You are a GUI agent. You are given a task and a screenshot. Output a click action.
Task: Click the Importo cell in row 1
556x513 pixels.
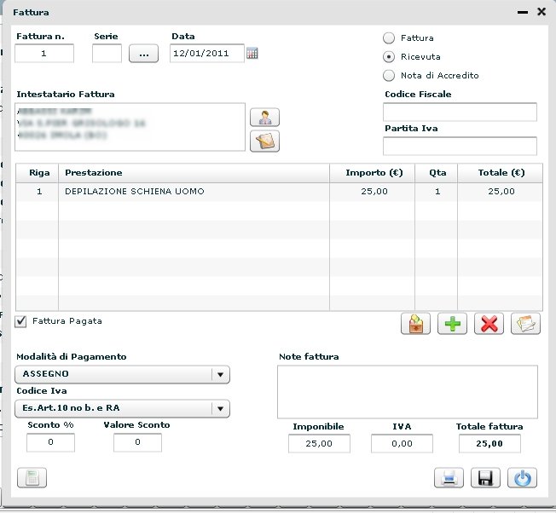coord(373,192)
